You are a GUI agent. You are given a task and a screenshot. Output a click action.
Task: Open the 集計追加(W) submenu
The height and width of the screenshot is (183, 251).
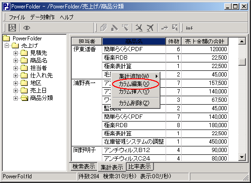tap(136, 76)
